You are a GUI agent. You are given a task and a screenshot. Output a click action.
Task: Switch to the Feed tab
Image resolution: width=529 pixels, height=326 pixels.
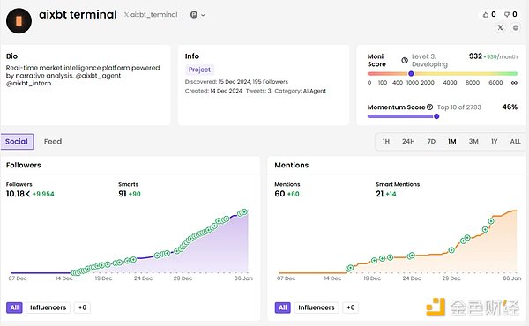click(53, 142)
